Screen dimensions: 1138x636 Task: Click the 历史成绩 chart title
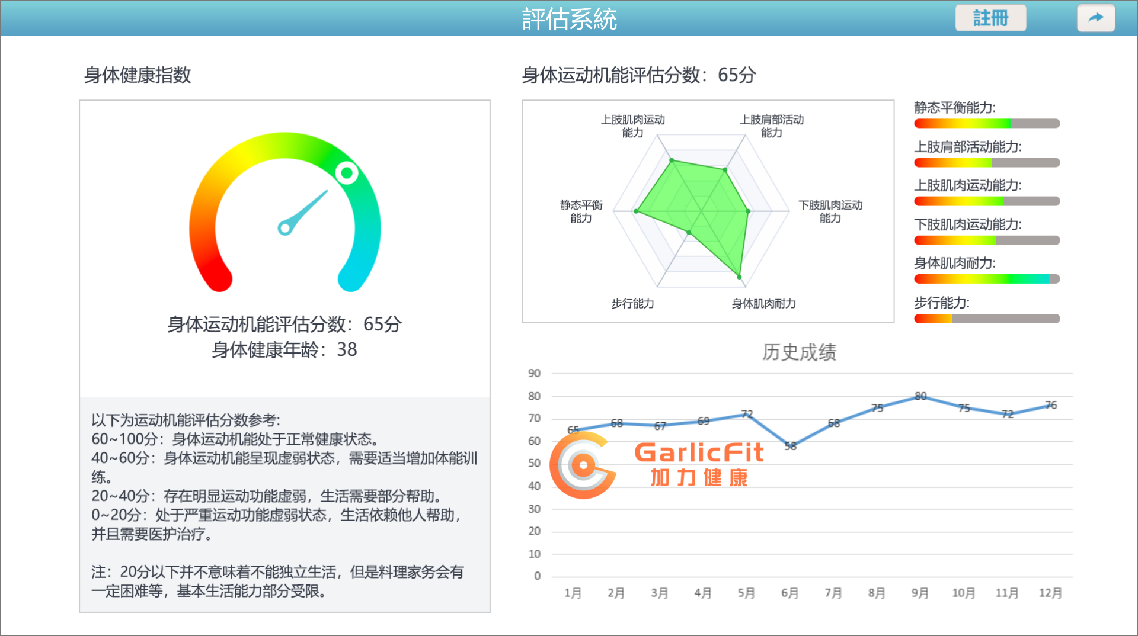[799, 352]
